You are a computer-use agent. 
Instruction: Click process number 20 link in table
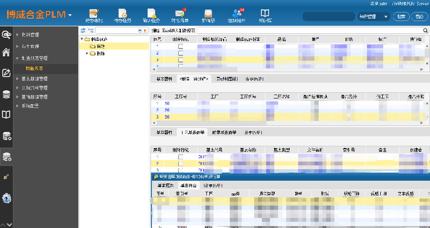point(167,110)
